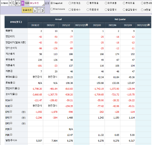This screenshot has width=152, height=145.
Task: Click the 2021/12 column header
Action: (66, 25)
